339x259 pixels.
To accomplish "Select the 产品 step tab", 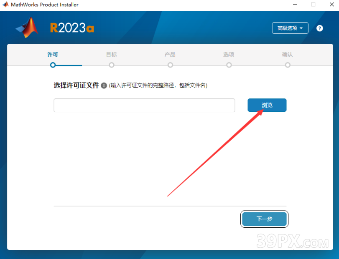I will pos(170,55).
